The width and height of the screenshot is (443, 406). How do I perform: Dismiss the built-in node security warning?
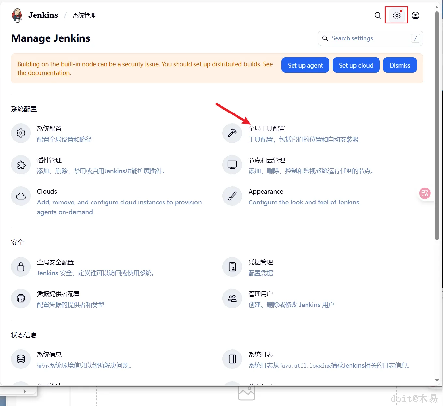[x=400, y=65]
